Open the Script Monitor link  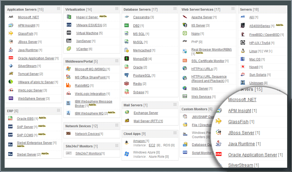(x=202, y=153)
